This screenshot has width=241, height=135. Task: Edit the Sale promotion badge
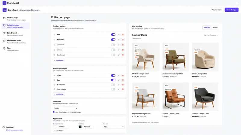[118, 80]
